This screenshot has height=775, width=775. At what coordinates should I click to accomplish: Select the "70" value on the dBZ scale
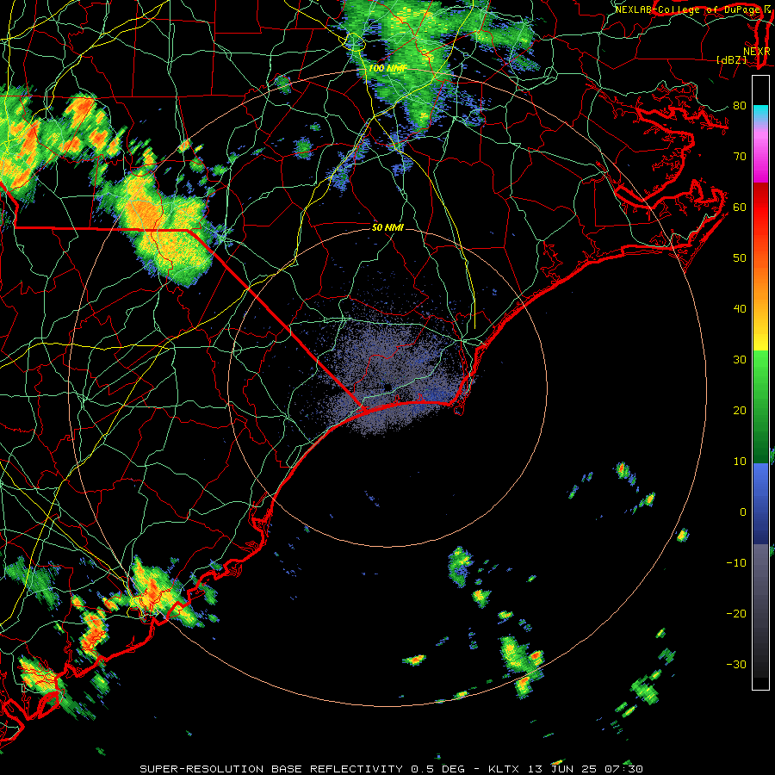click(740, 156)
